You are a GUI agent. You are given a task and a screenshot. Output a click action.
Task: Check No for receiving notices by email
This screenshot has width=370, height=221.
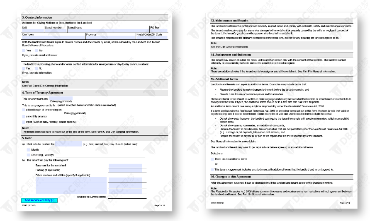[37, 50]
